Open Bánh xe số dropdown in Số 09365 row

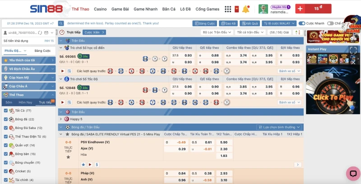[289, 71]
